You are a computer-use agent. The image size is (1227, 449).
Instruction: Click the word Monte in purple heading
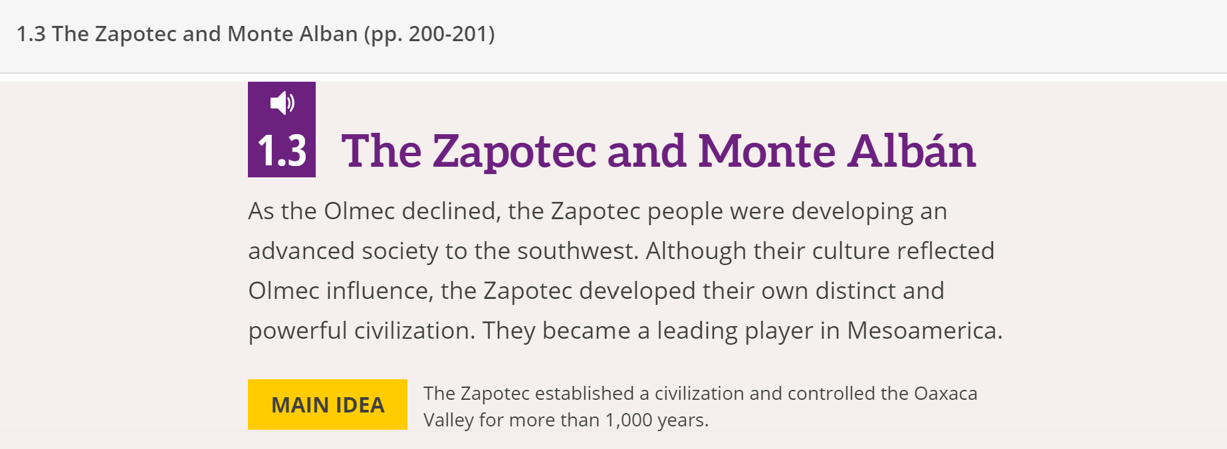point(766,151)
